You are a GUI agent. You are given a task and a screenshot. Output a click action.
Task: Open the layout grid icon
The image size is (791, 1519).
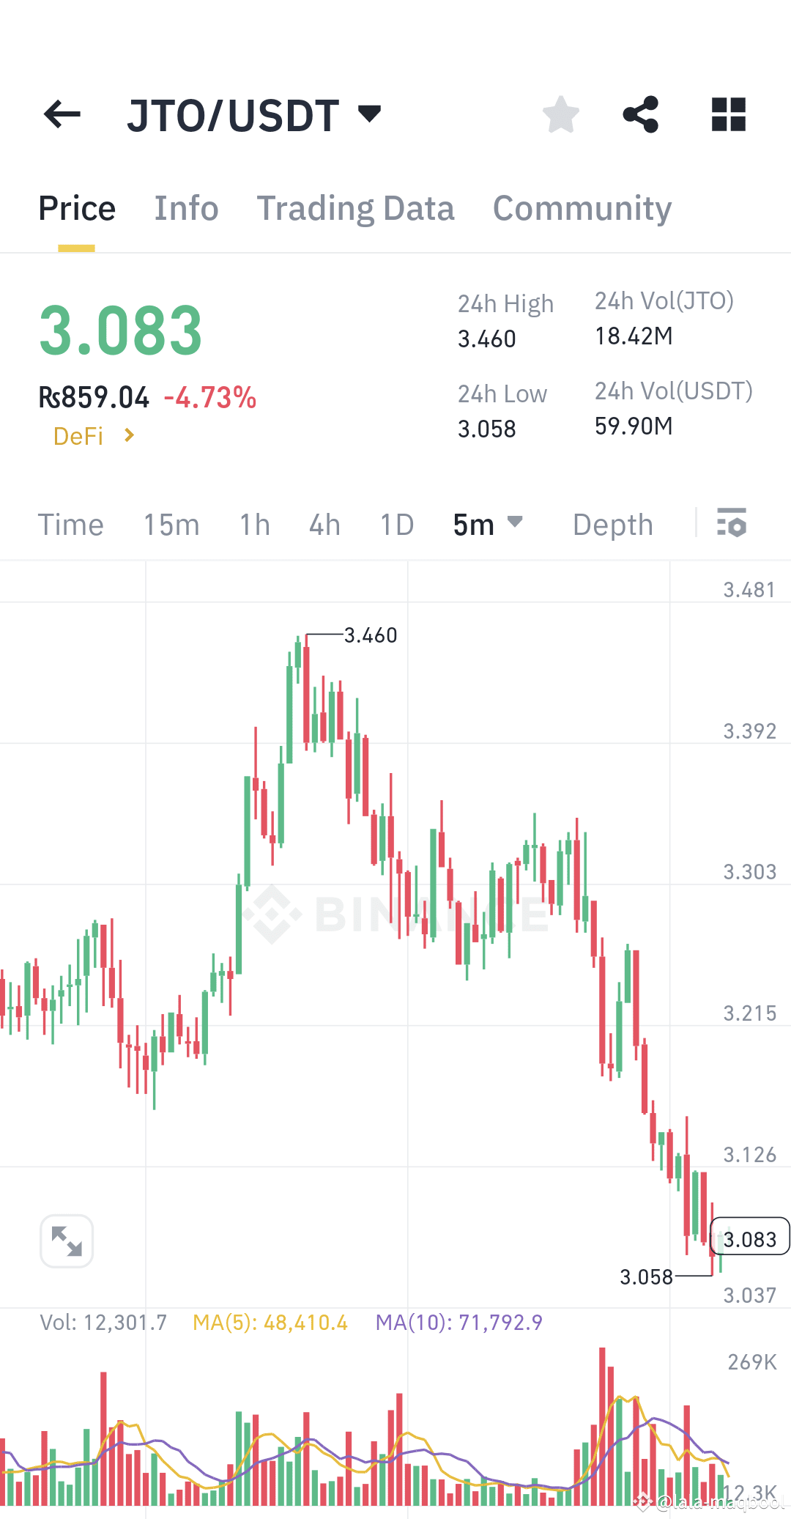coord(727,114)
